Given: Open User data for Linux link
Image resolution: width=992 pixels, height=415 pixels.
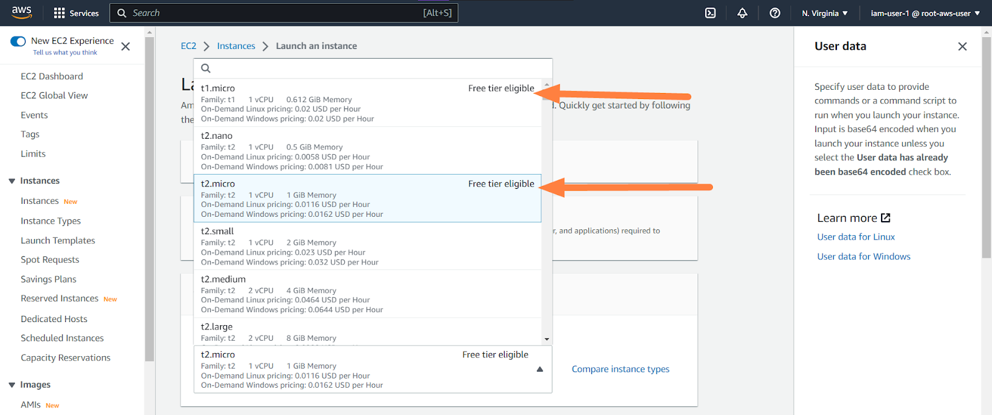Looking at the screenshot, I should coord(856,237).
